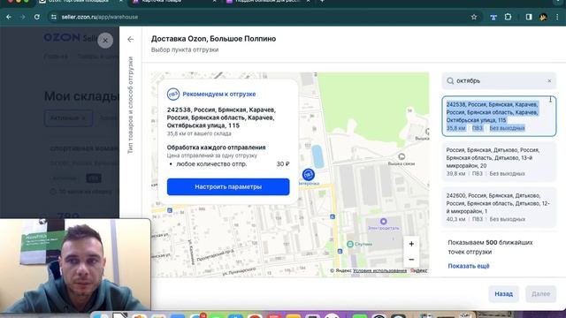The width and height of the screenshot is (566, 318).
Task: Open the Chrome profile avatar
Action: pos(543,17)
